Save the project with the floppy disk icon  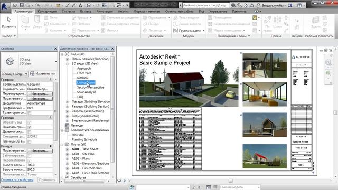click(x=22, y=5)
